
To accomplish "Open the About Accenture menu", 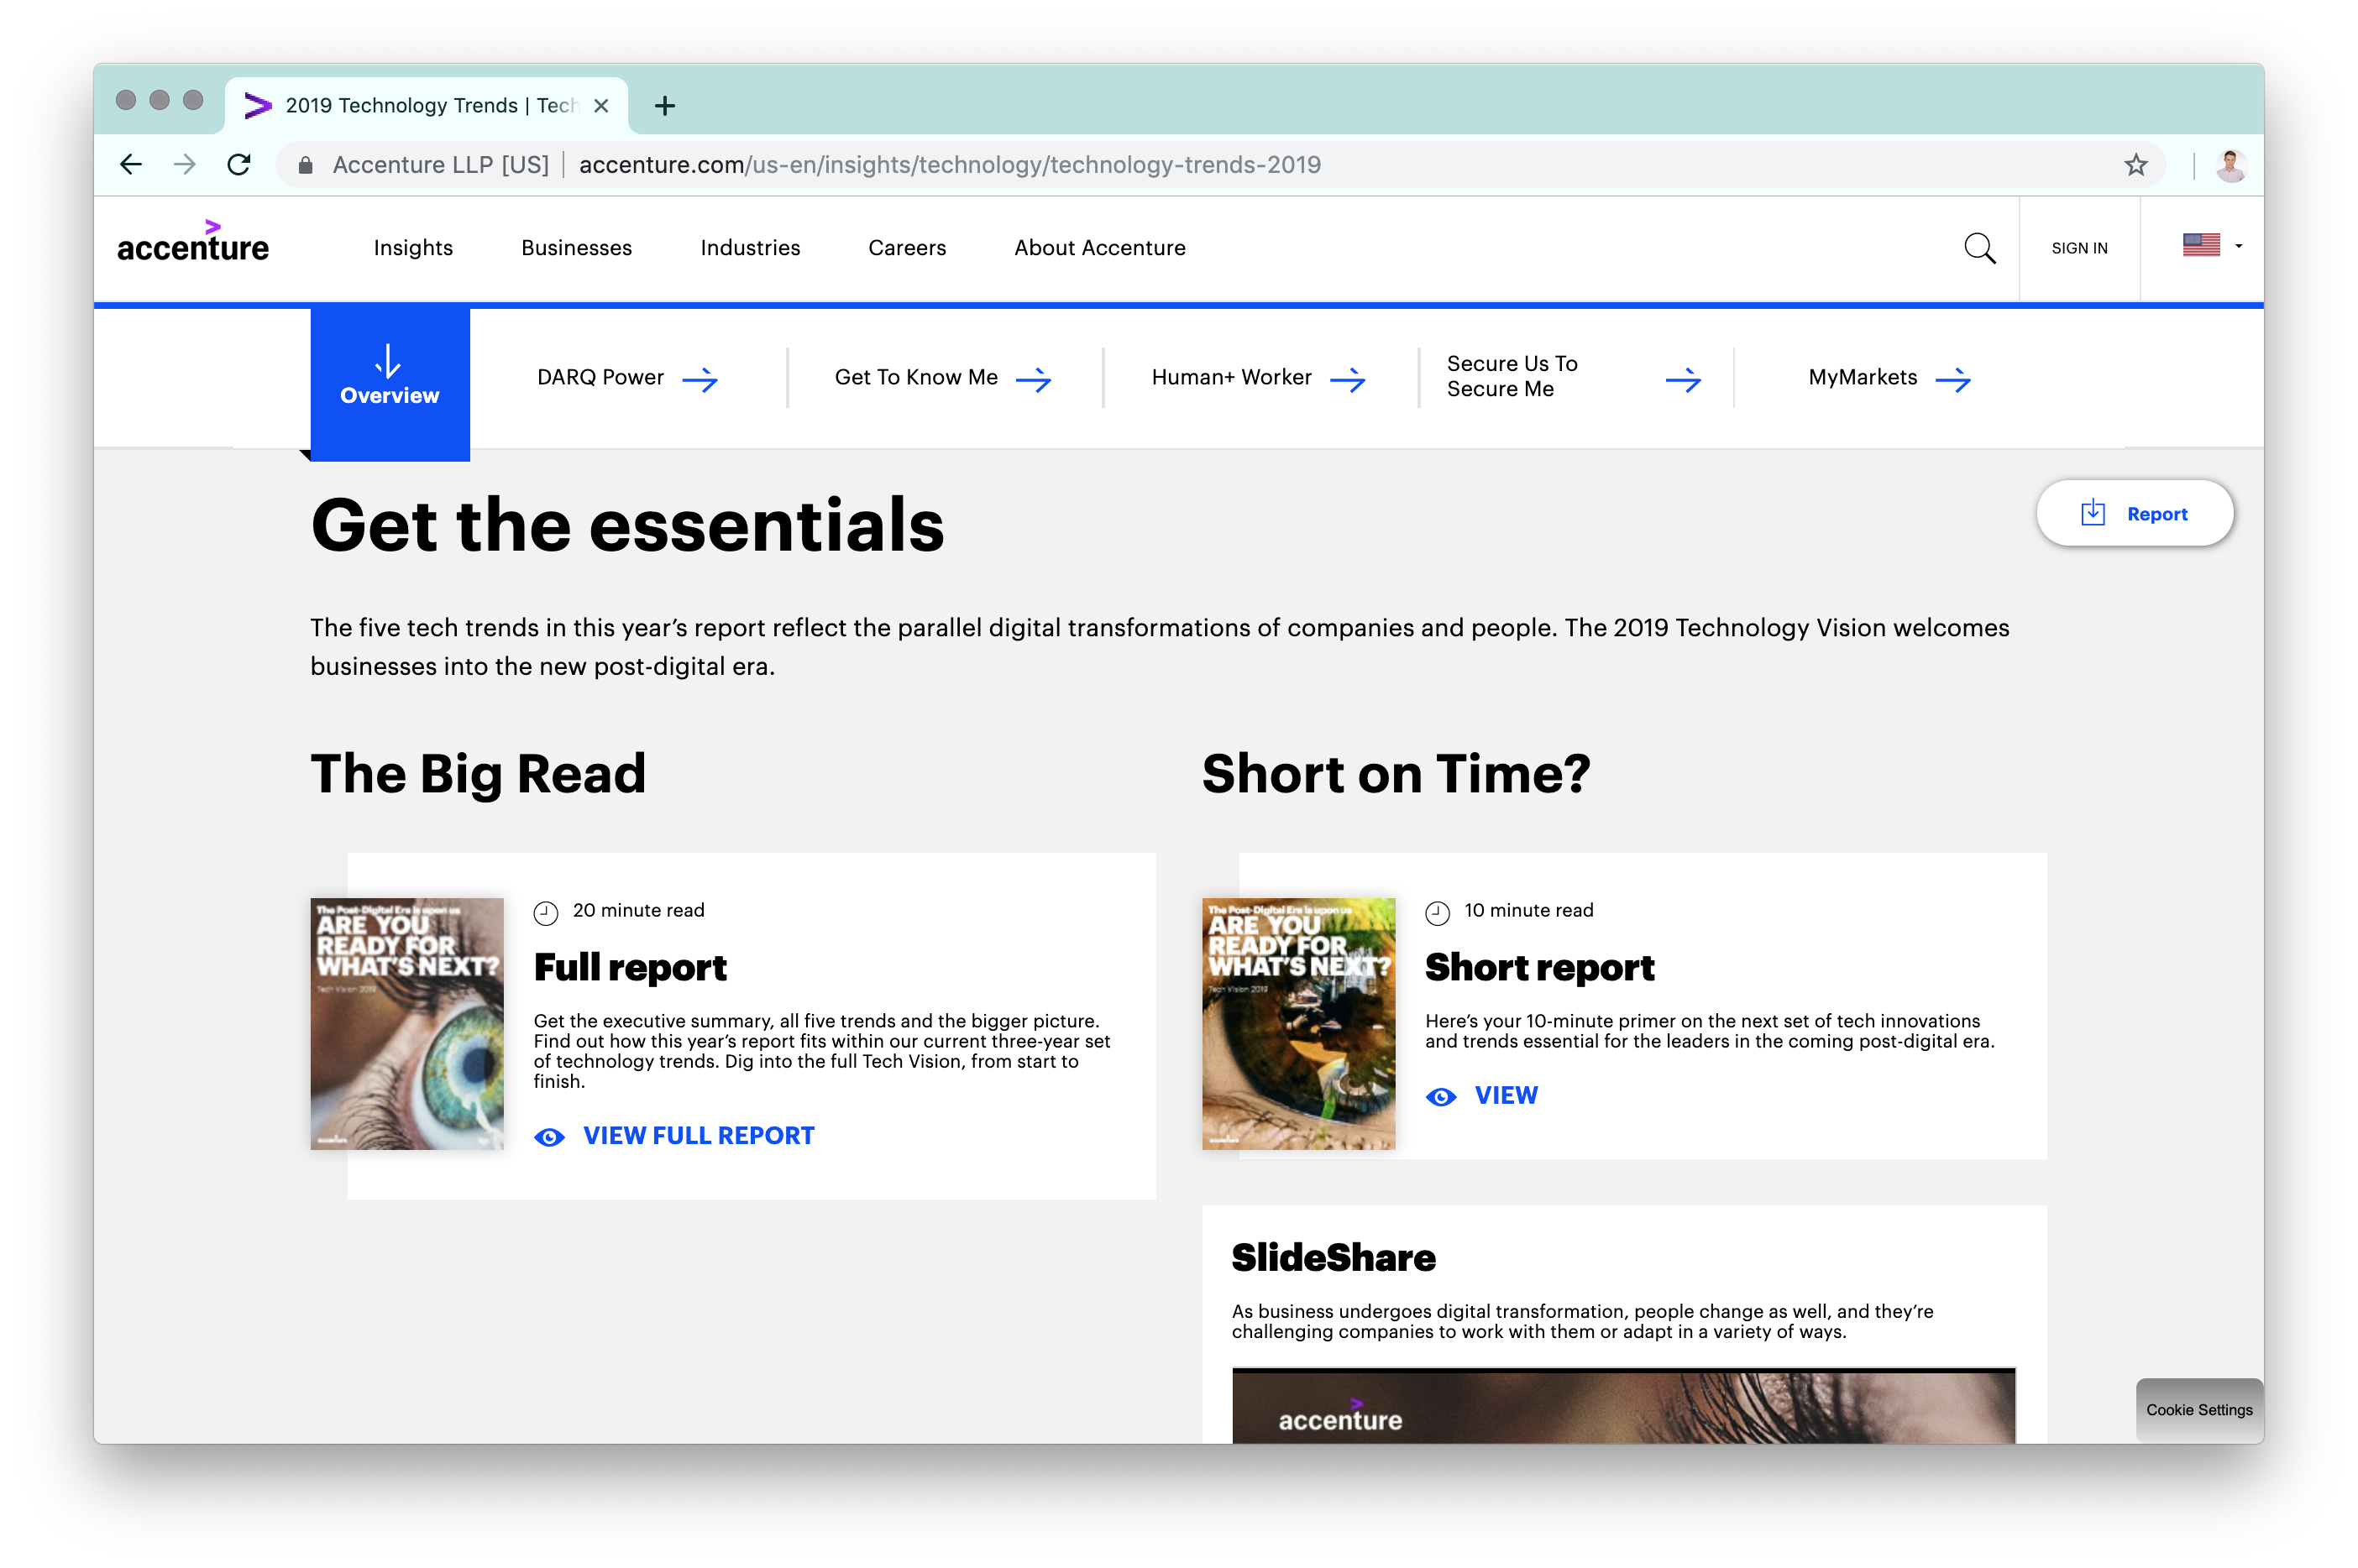I will coord(1099,248).
